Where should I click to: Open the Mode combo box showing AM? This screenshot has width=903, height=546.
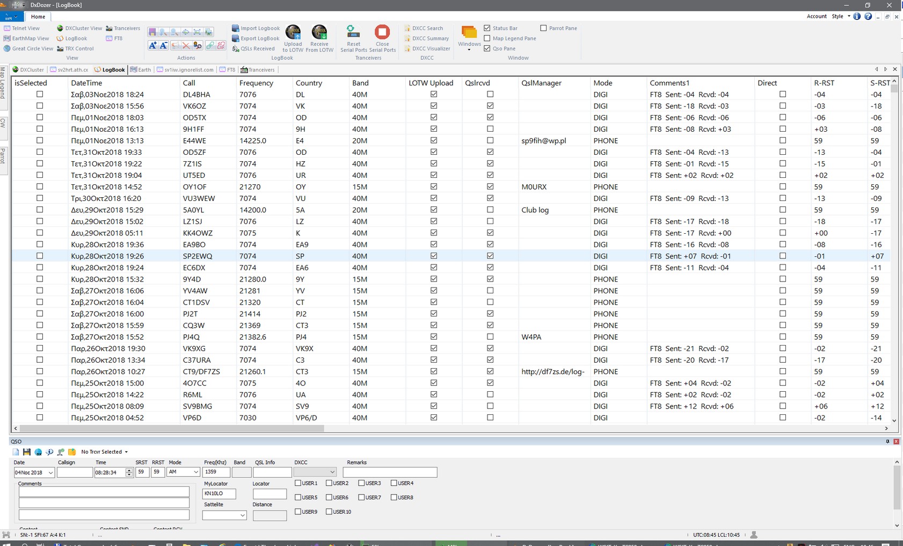[x=183, y=472]
